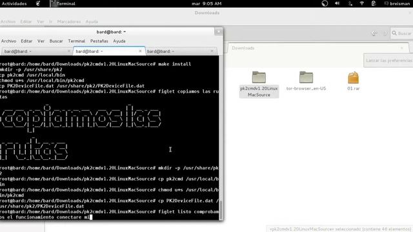
Task: Click Lanzar las preferencias tooltip button
Action: tap(388, 61)
